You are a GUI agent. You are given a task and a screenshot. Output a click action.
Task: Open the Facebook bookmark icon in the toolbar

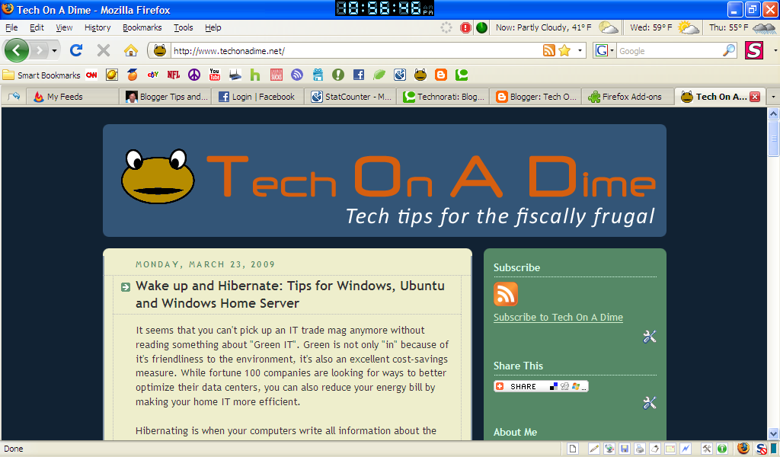[359, 75]
